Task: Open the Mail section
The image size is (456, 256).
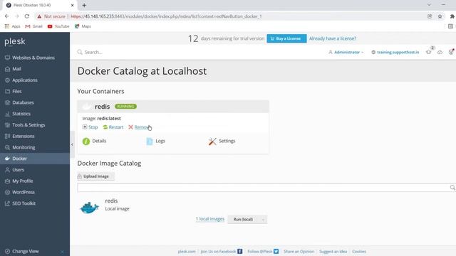Action: 13,69
